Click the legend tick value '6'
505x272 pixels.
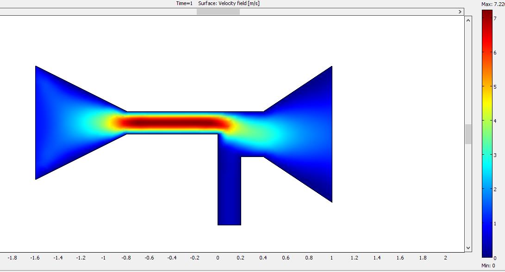(495, 53)
